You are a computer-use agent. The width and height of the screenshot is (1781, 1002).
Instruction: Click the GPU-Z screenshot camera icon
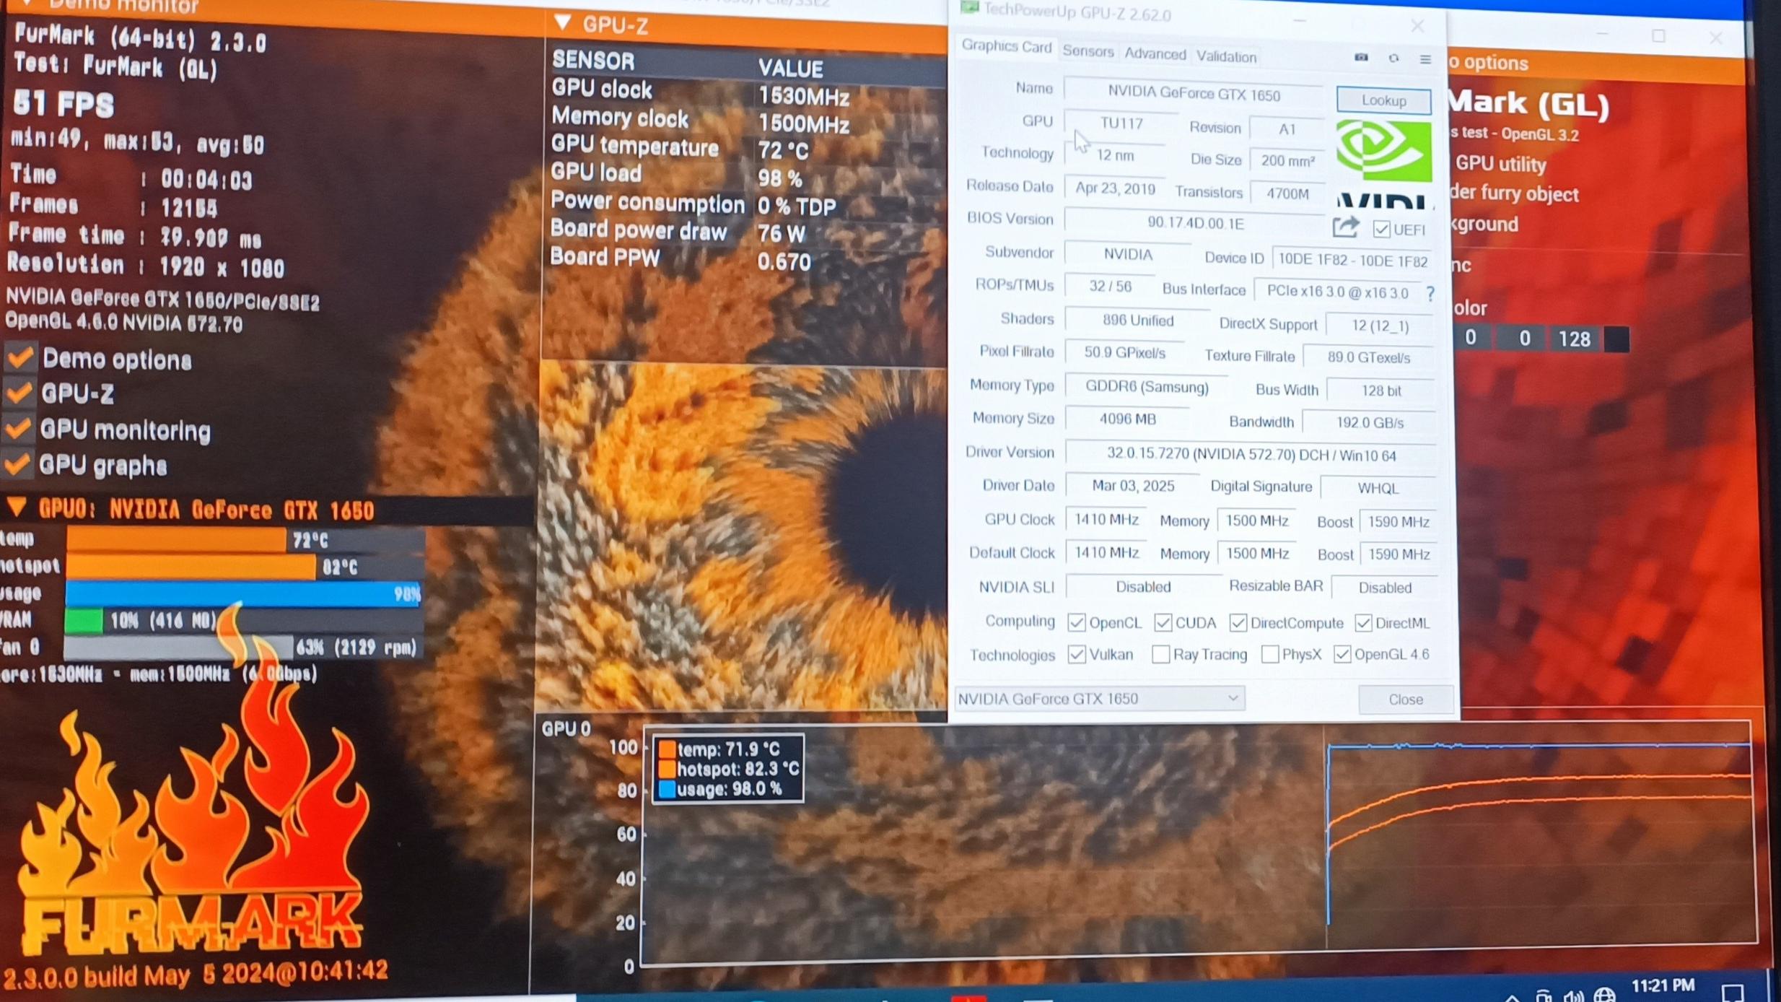[1361, 58]
